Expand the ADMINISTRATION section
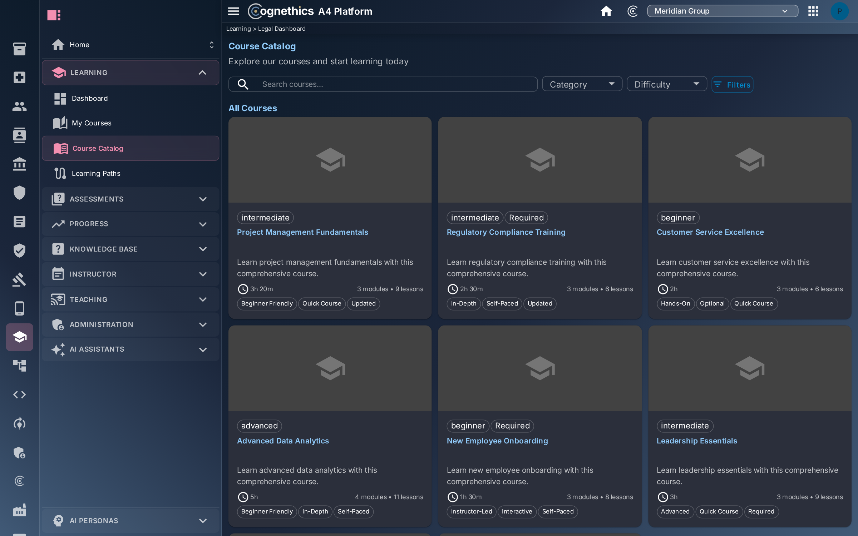858x536 pixels. pyautogui.click(x=130, y=324)
